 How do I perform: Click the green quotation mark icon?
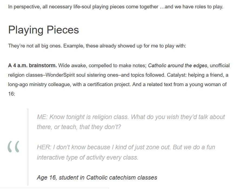(x=14, y=147)
